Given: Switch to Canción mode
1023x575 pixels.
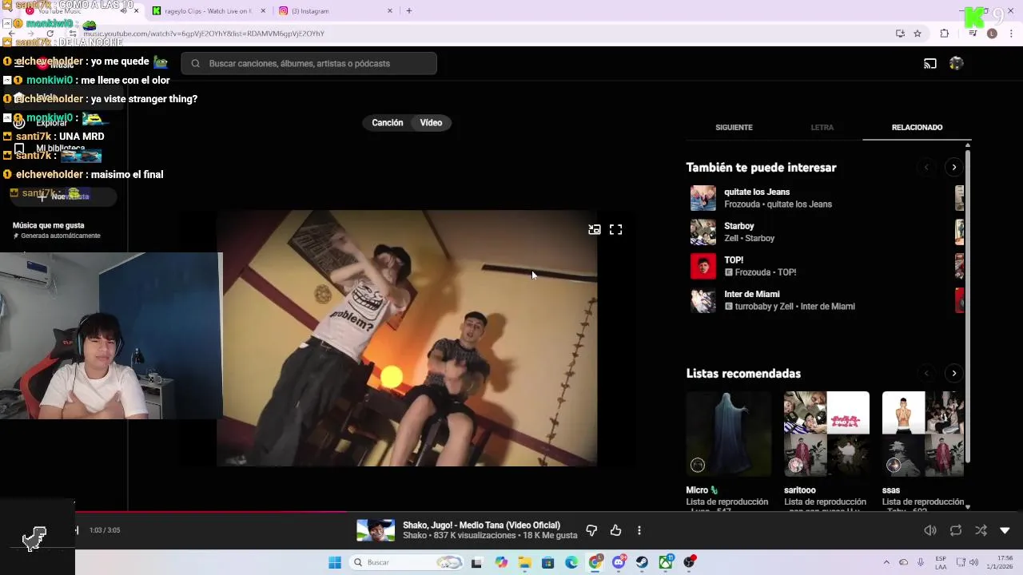Looking at the screenshot, I should coord(388,122).
